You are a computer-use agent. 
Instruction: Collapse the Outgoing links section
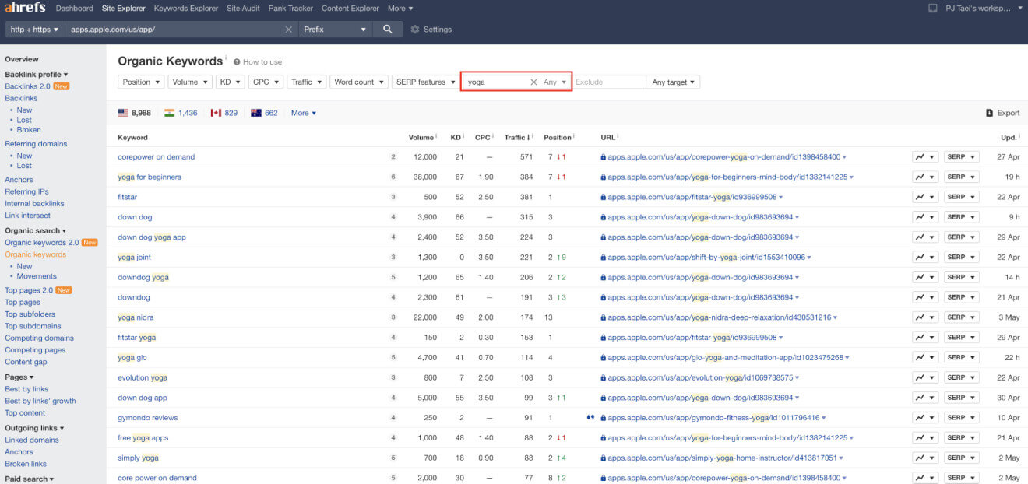(34, 428)
